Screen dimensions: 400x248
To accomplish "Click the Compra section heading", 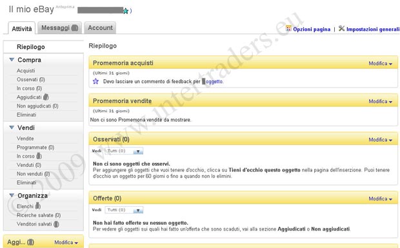I will point(29,60).
